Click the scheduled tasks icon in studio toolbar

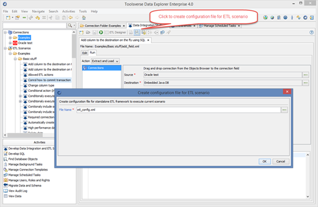coord(162,32)
